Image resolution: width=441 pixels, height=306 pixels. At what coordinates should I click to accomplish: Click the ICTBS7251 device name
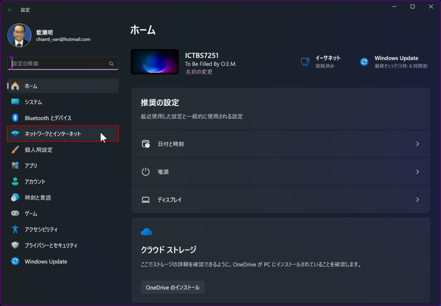click(x=202, y=56)
